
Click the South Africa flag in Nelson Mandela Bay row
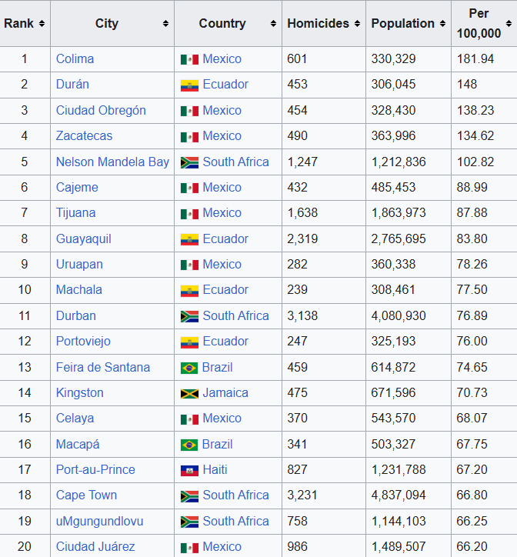(189, 162)
